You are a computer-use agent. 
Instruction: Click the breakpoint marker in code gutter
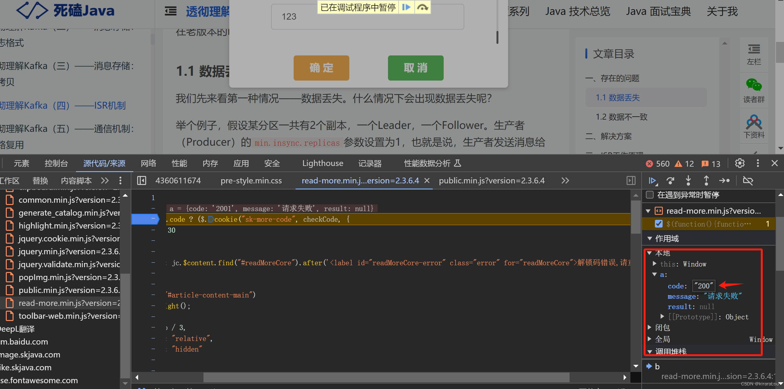click(x=145, y=219)
